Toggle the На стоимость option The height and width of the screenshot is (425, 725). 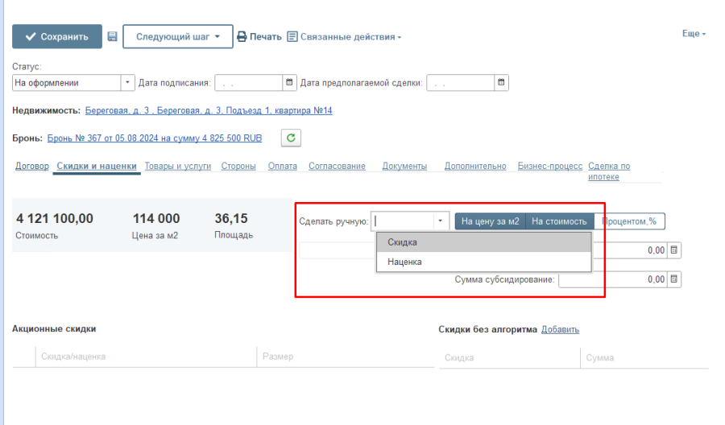(x=558, y=221)
